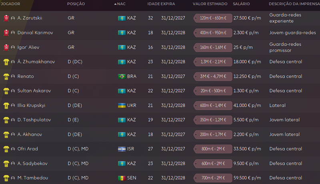Image resolution: width=320 pixels, height=184 pixels.
Task: Click the 600m € - 1,4M € value badge
Action: pyautogui.click(x=213, y=105)
